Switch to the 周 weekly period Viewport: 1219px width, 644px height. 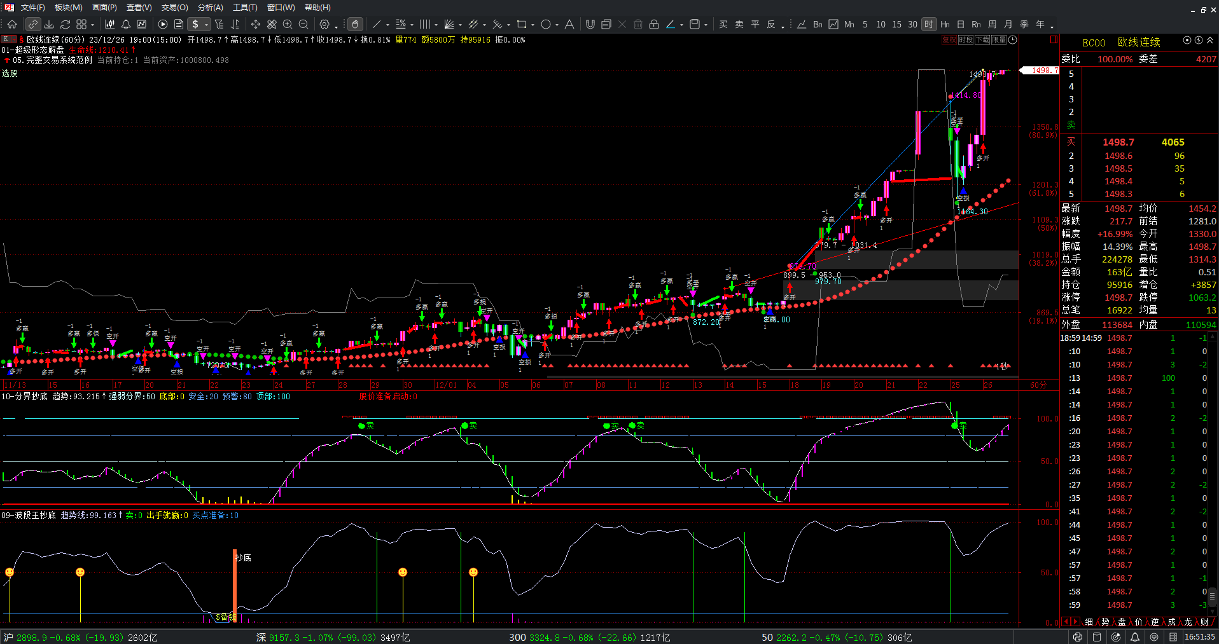(993, 24)
